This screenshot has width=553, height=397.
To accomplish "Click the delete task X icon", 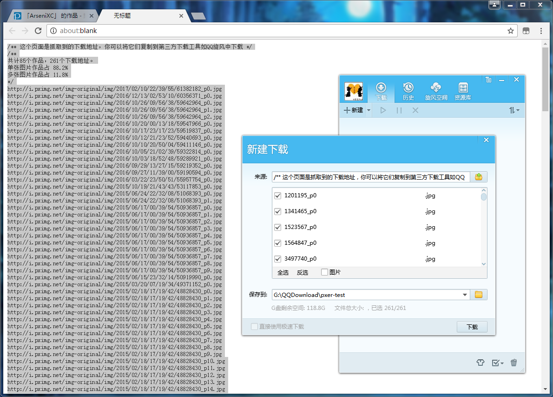I will point(415,110).
